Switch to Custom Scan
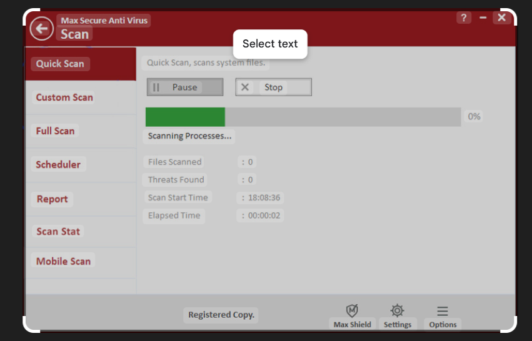This screenshot has width=532, height=341. tap(81, 97)
